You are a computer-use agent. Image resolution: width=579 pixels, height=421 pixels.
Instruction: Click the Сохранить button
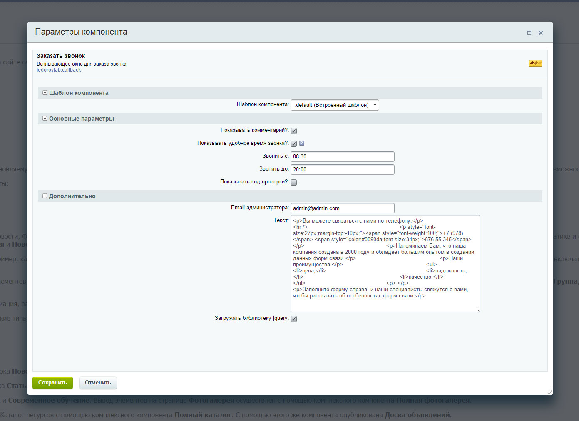click(x=52, y=383)
